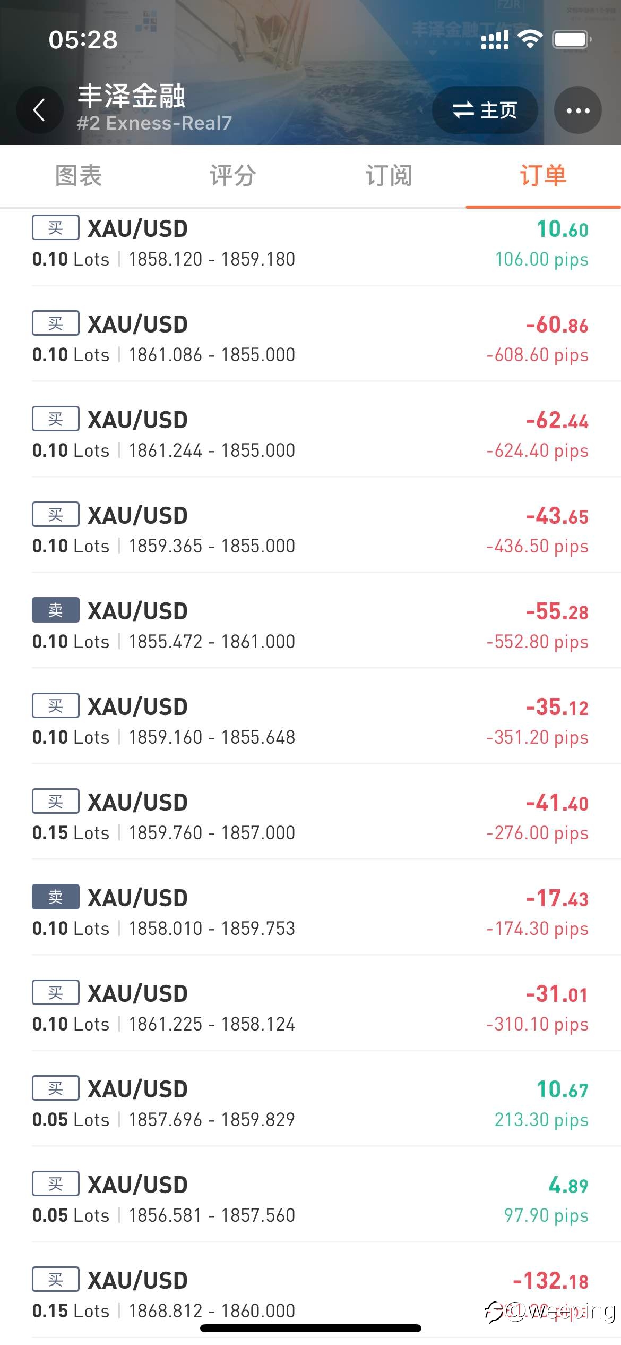621x1345 pixels.
Task: Open the order with -60.86 loss
Action: click(x=310, y=338)
